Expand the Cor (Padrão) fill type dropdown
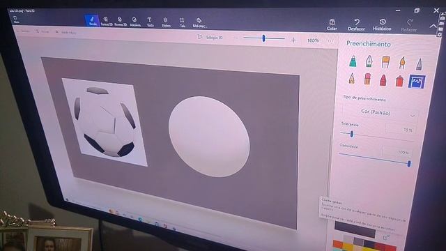This screenshot has height=251, width=446. [380, 113]
